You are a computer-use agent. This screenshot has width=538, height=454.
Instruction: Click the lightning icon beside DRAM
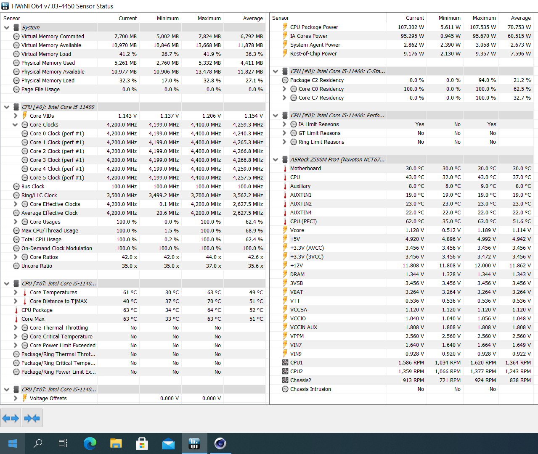[x=285, y=274]
